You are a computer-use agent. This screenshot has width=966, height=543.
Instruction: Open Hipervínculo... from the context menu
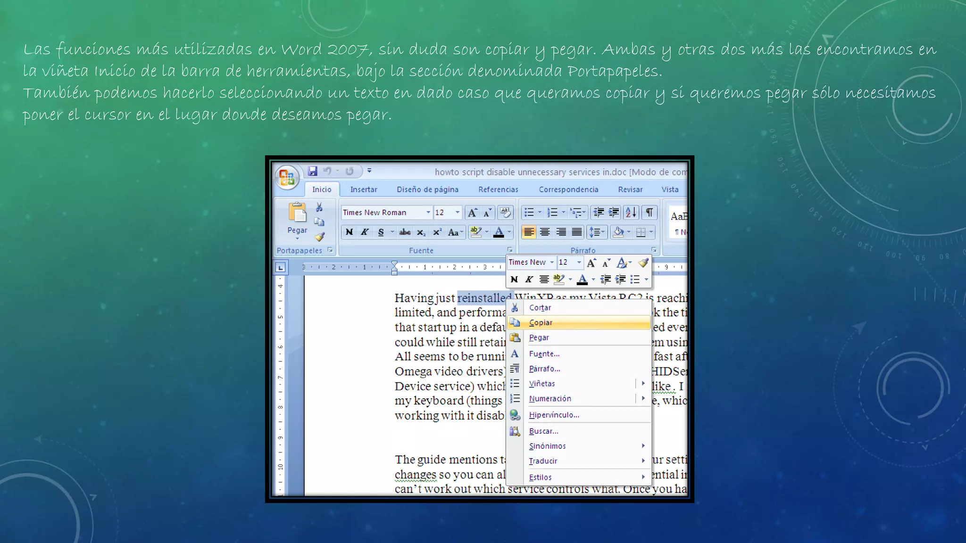pyautogui.click(x=579, y=415)
